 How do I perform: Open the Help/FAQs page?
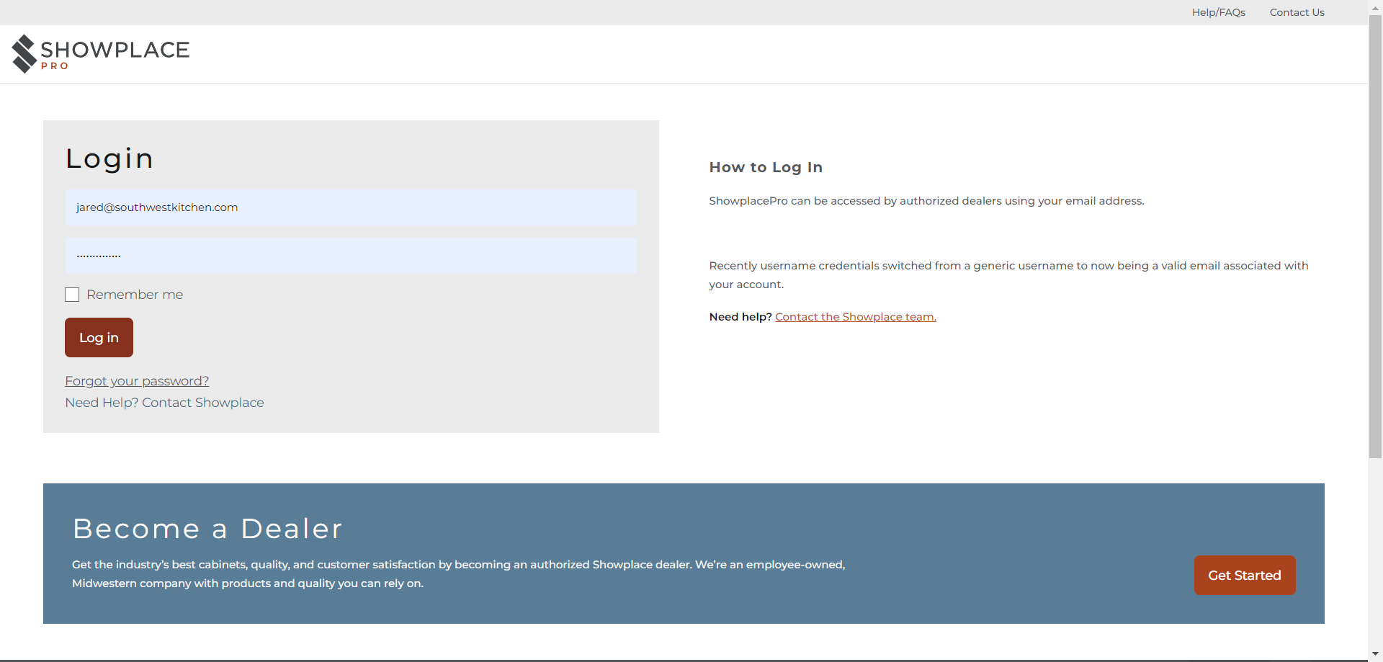click(x=1218, y=12)
